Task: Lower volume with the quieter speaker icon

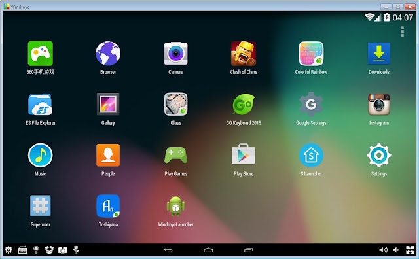Action: 395,250
